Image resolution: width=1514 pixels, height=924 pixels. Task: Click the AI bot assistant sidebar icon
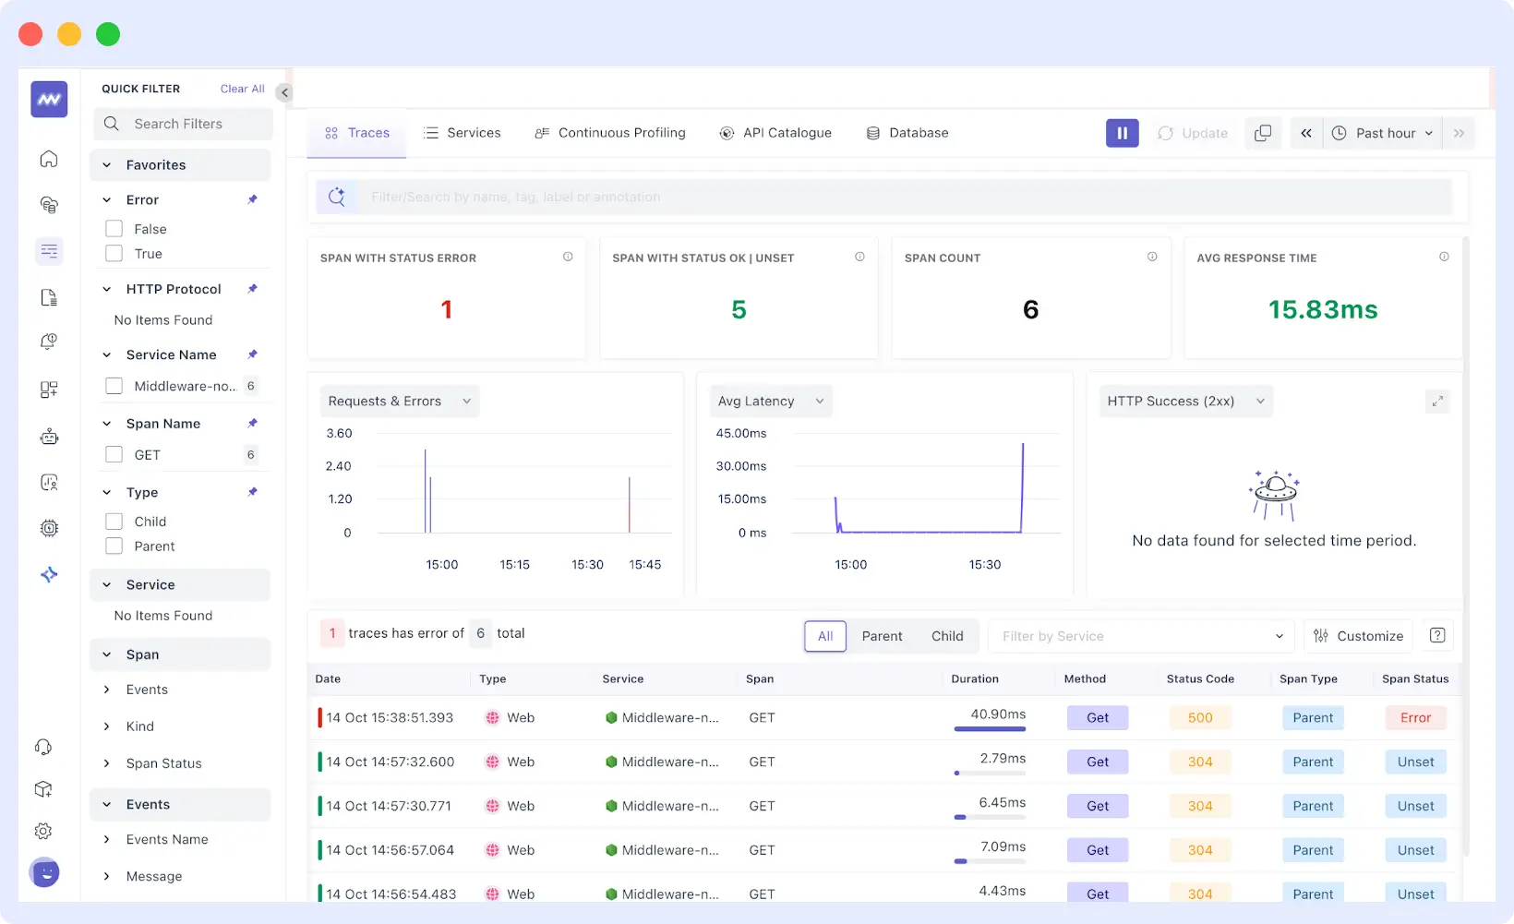pos(48,436)
